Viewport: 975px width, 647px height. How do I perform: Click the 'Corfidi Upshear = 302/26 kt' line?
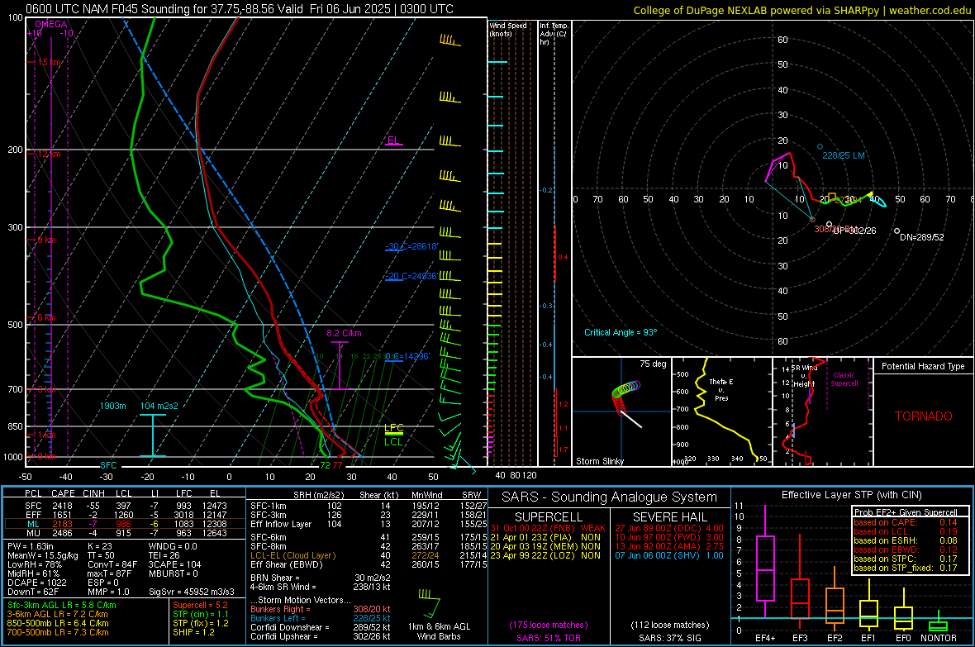[x=321, y=636]
